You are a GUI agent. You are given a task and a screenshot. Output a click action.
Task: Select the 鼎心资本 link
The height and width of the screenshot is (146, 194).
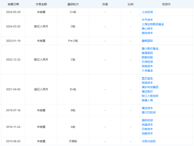147,29
